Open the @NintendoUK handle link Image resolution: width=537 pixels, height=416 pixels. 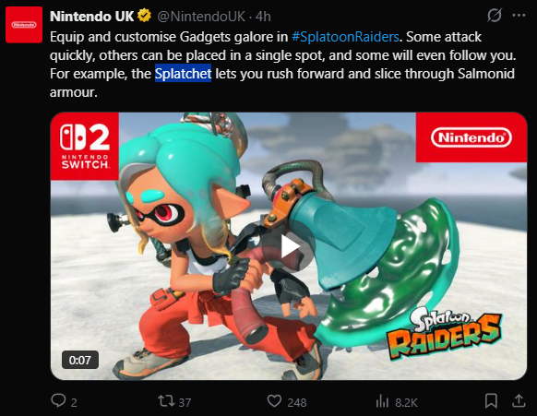coord(201,16)
